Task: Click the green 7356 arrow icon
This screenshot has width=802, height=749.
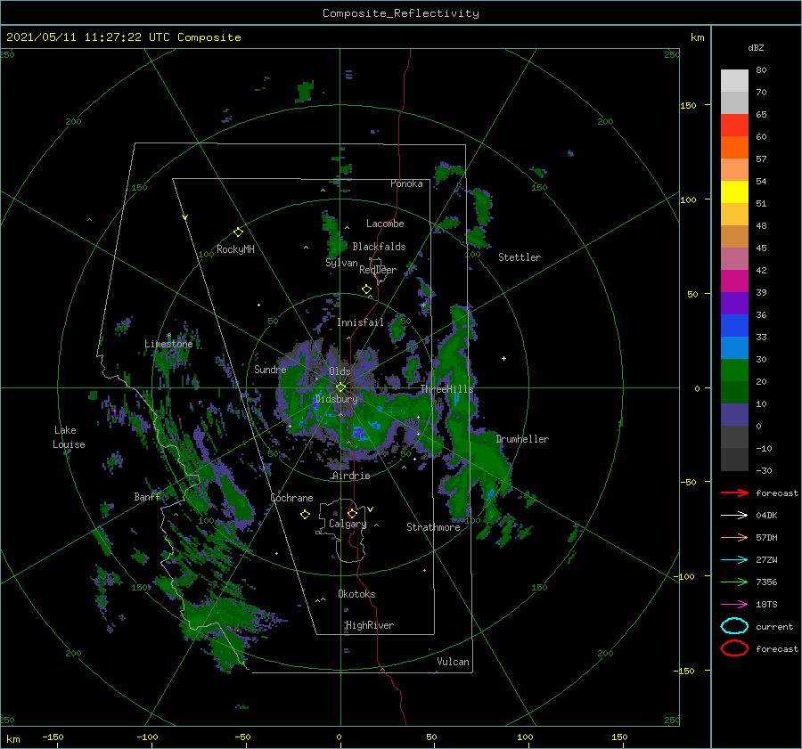Action: 734,582
